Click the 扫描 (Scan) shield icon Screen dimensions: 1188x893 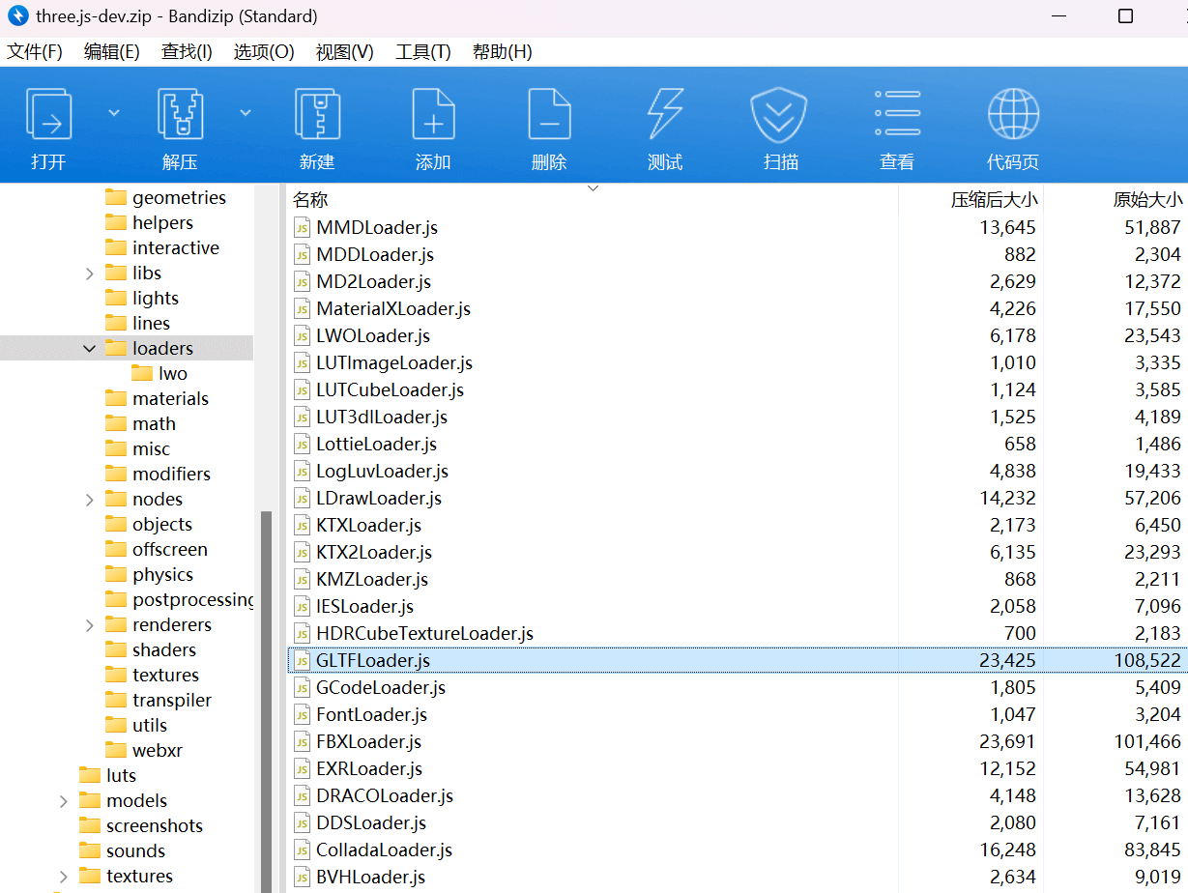coord(779,115)
